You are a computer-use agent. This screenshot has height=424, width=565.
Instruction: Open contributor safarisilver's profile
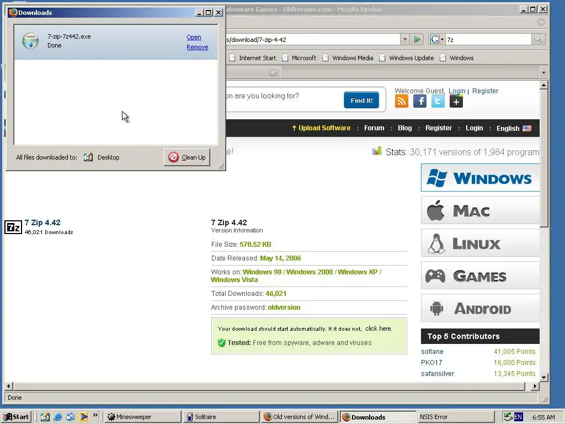pos(438,374)
